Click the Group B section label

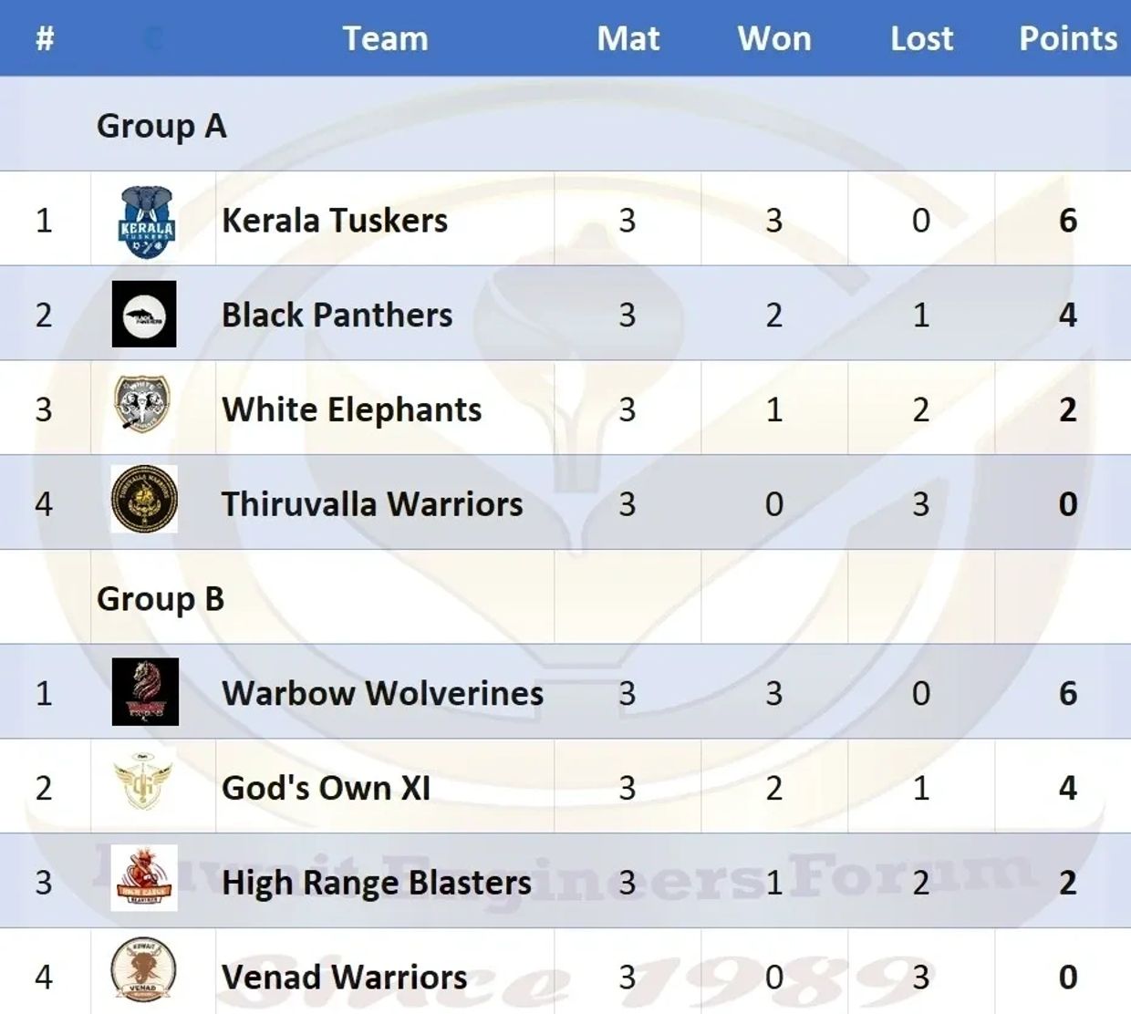click(161, 599)
